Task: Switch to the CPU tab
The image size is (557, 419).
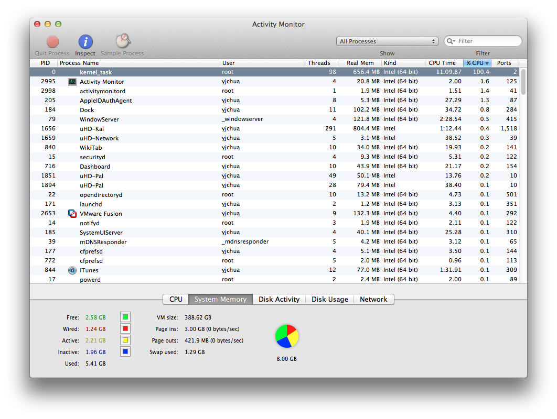Action: [x=176, y=300]
